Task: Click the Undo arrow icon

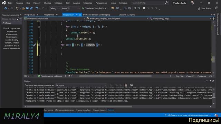Action: click(x=37, y=8)
